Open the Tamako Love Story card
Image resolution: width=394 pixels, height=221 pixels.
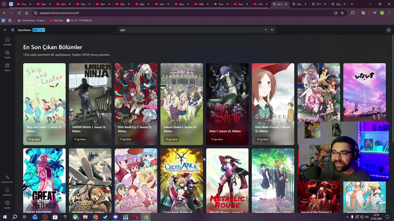click(x=273, y=180)
